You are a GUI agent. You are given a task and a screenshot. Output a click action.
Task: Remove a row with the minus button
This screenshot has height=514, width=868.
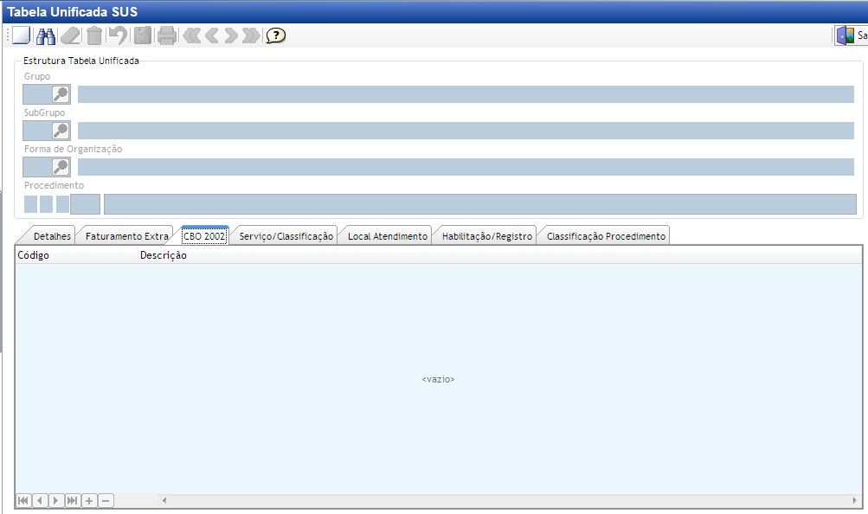click(106, 501)
